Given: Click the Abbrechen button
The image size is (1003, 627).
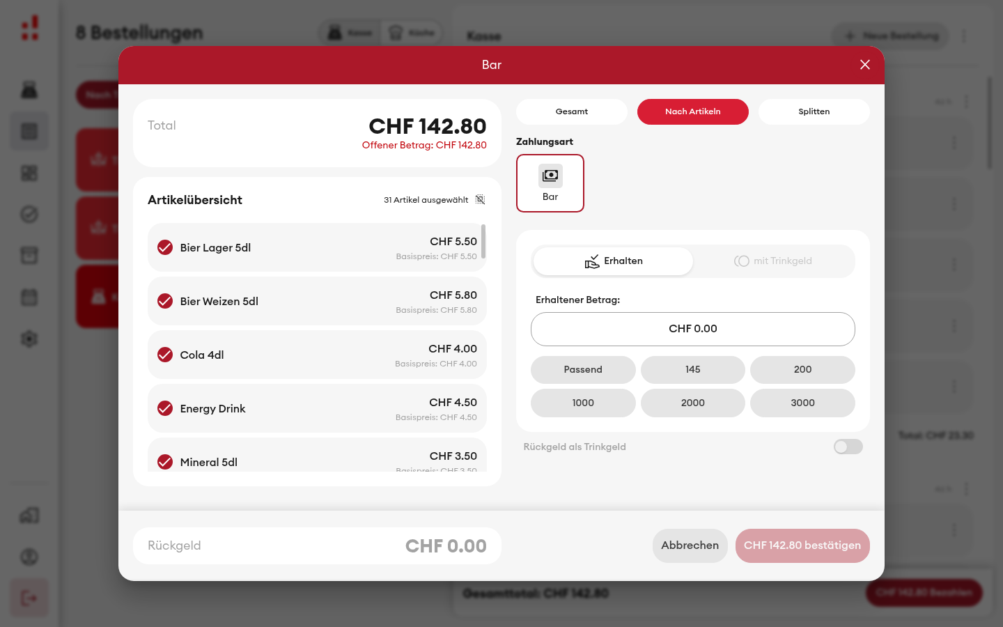Looking at the screenshot, I should (690, 545).
